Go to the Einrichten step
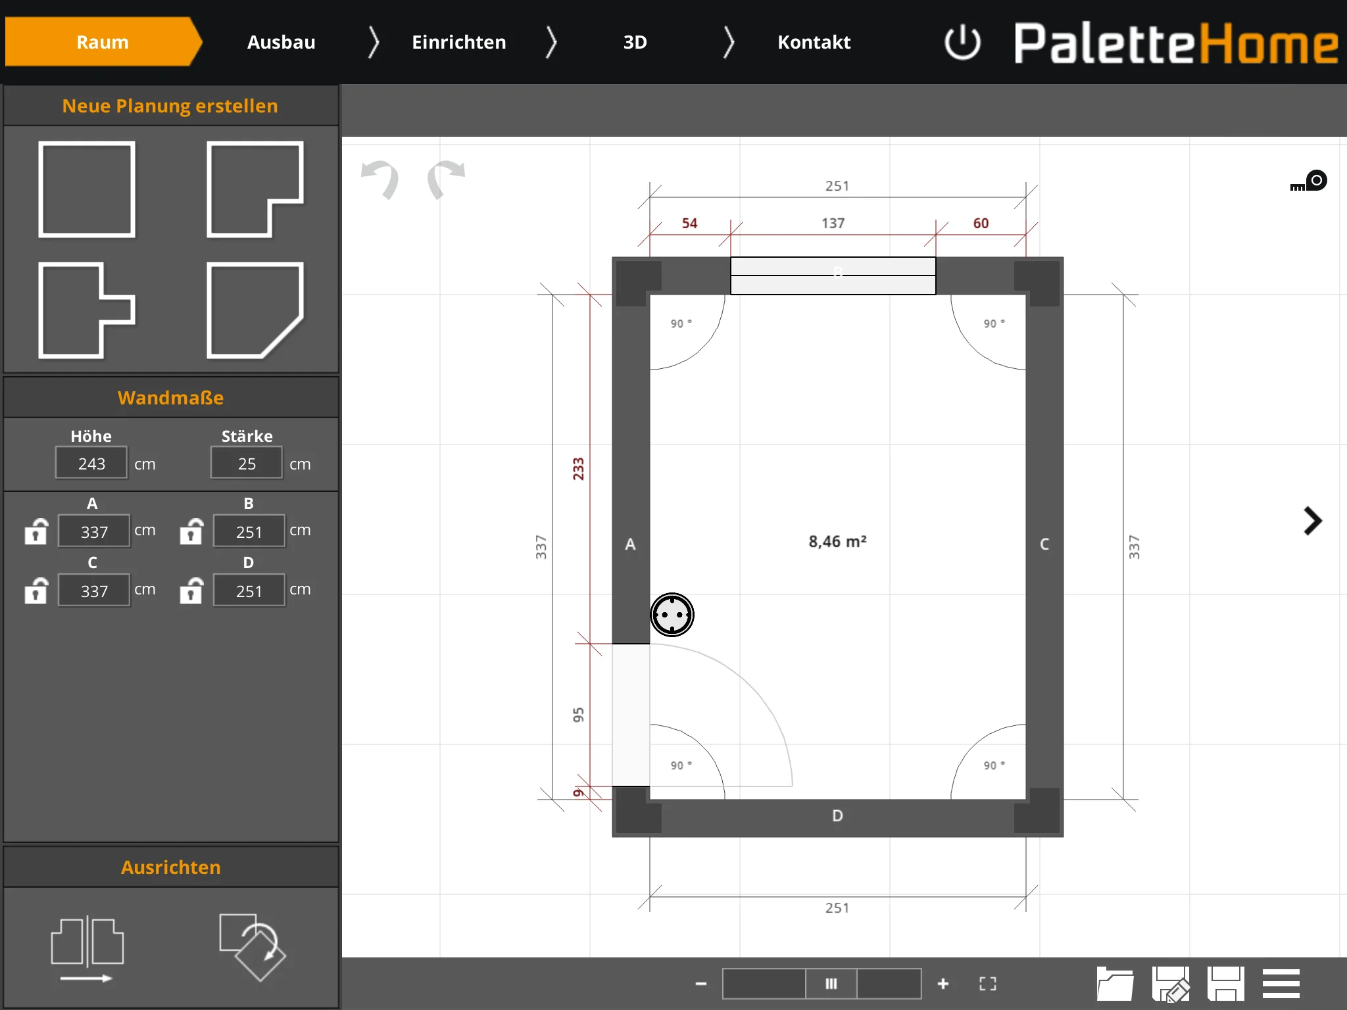This screenshot has height=1010, width=1347. [459, 42]
